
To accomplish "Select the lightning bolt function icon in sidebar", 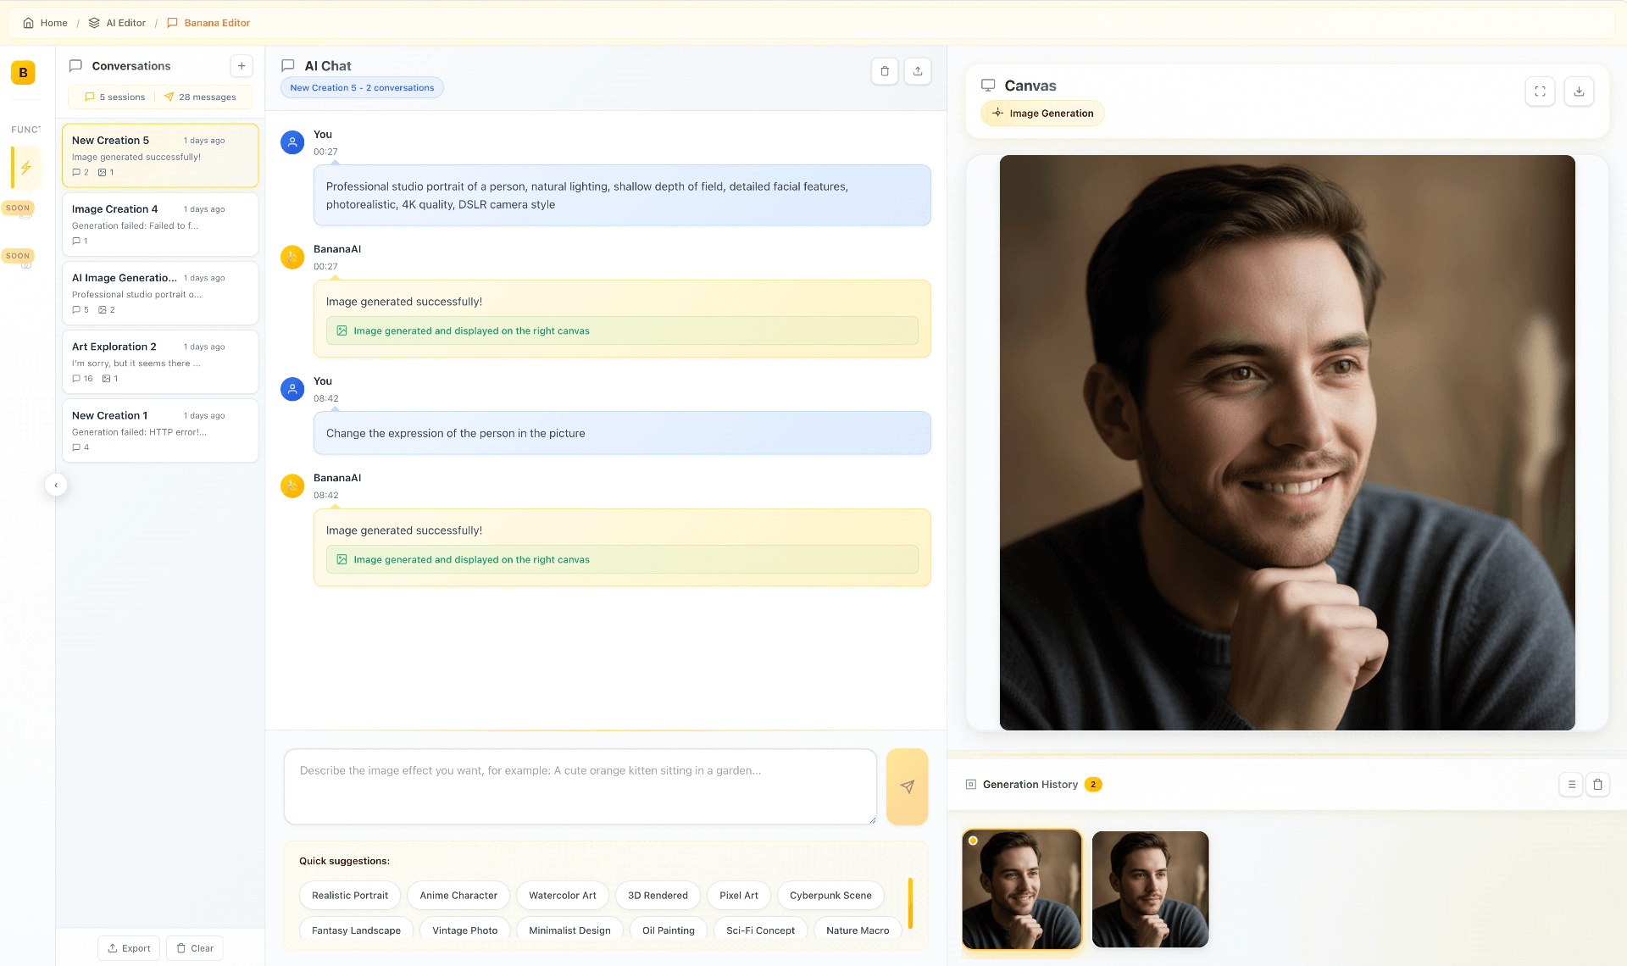I will [x=25, y=167].
